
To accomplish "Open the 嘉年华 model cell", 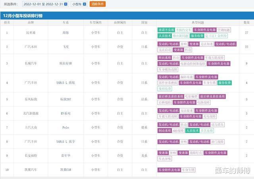I will coord(65,156).
